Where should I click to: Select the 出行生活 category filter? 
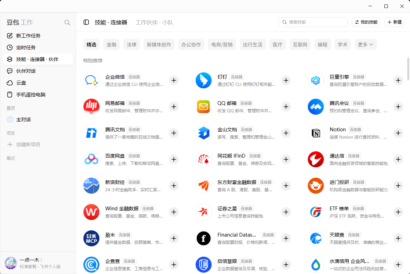252,45
